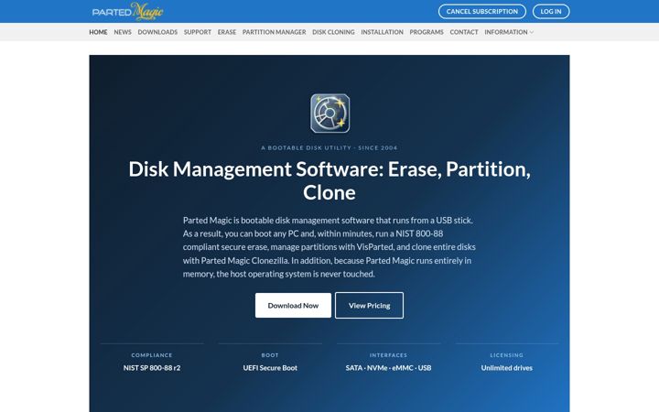Click the disk utility app icon
Viewport: 659px width, 412px height.
pyautogui.click(x=329, y=114)
